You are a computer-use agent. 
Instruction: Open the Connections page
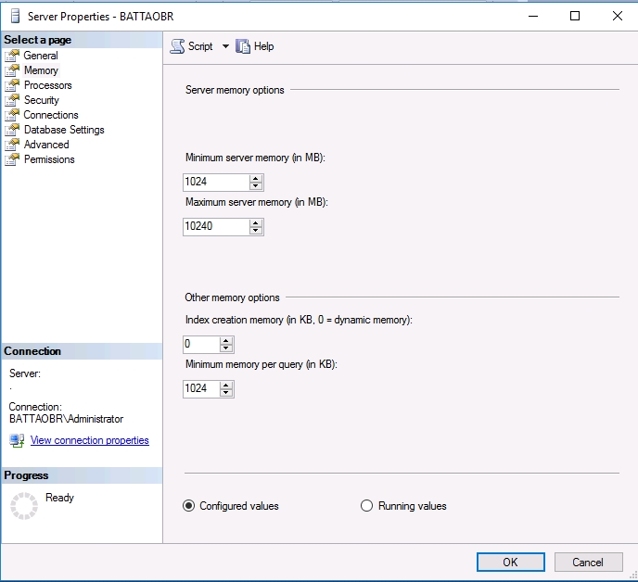pyautogui.click(x=51, y=115)
